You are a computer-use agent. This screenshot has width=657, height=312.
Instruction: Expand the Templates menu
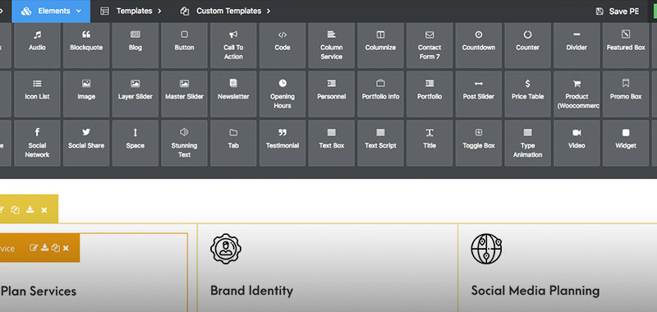pyautogui.click(x=131, y=11)
